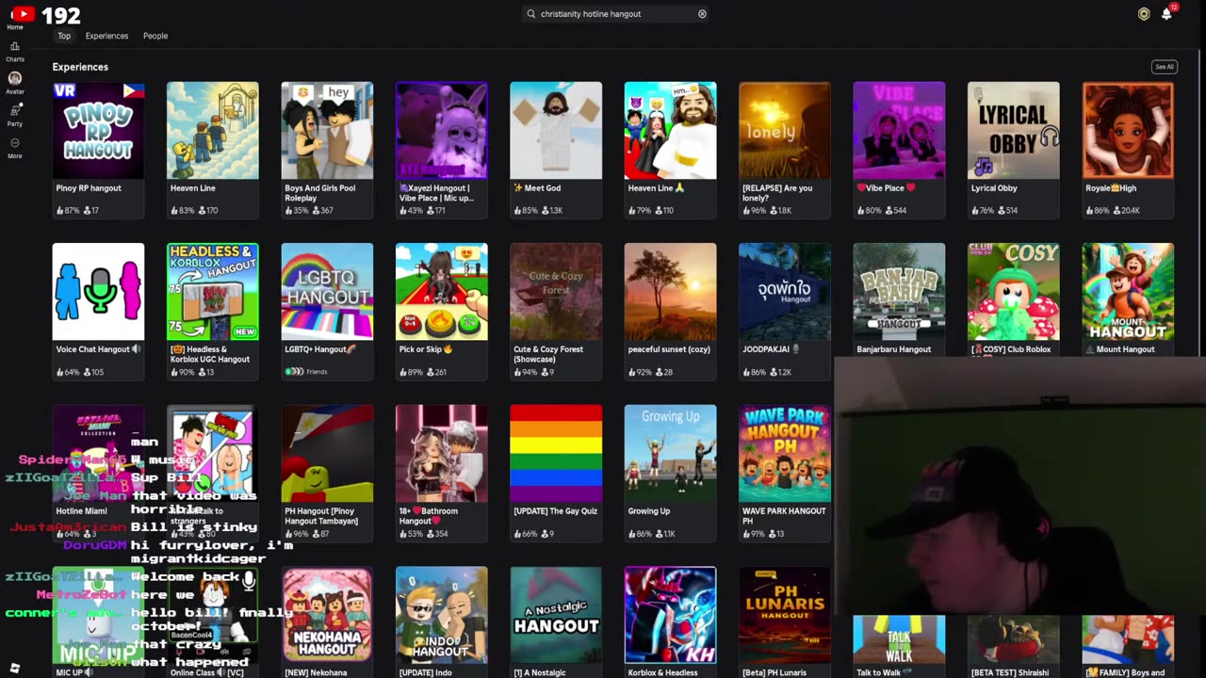Viewport: 1206px width, 678px height.
Task: Click the 'peaceful sunset (cozy)' title text
Action: point(669,349)
